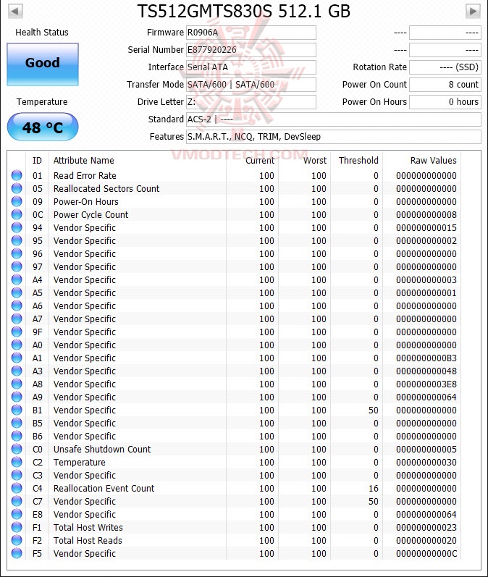
Task: Click status orb for Reallocated Sectors Count
Action: 17,188
